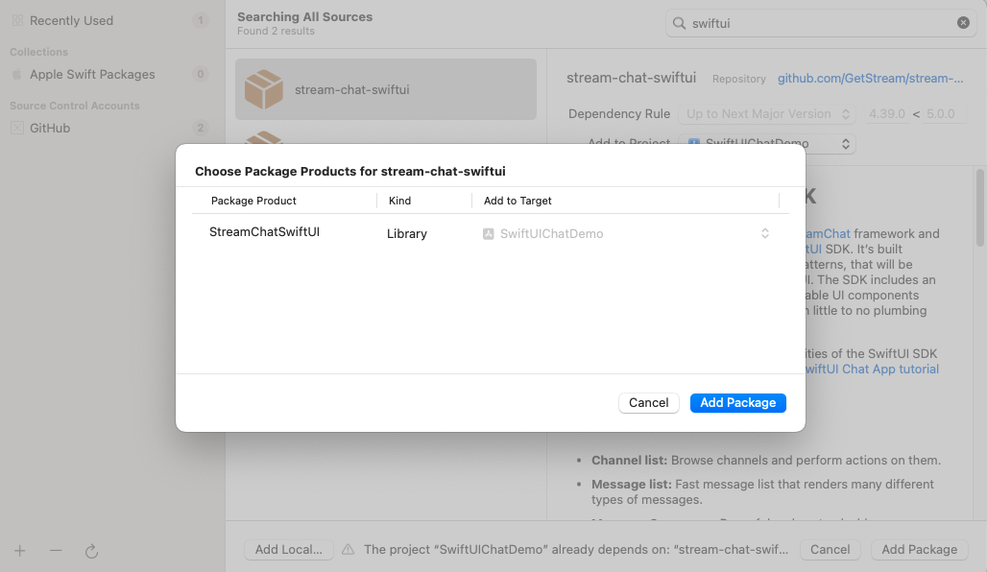Open the Dependency Rule dropdown

point(766,113)
